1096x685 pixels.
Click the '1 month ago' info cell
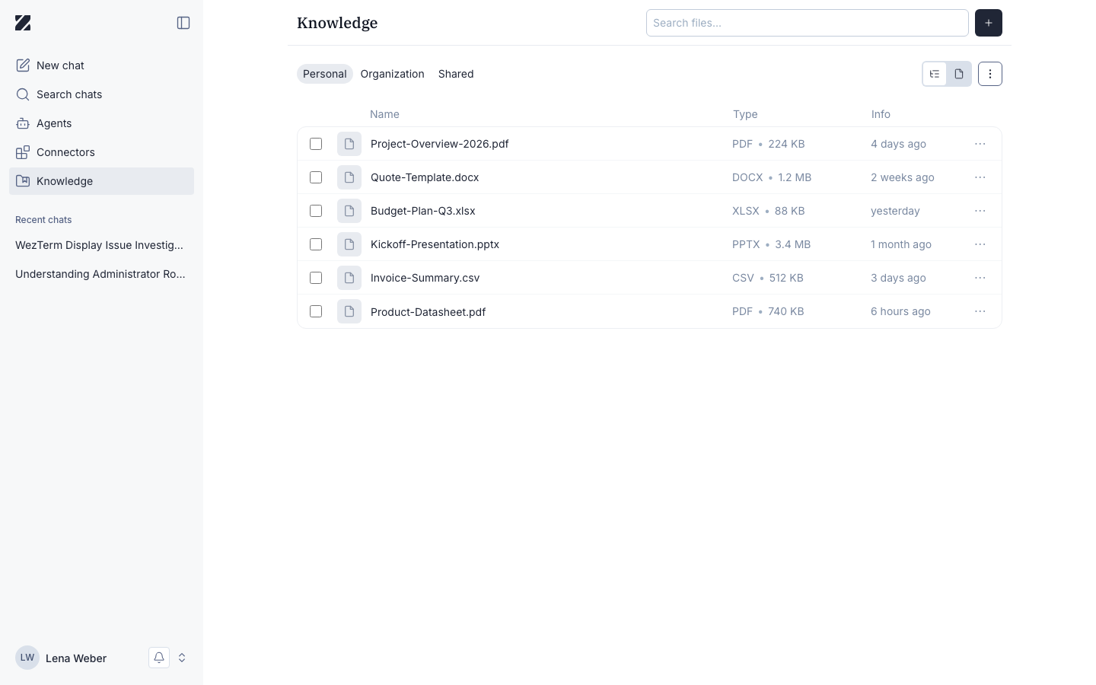pos(901,244)
